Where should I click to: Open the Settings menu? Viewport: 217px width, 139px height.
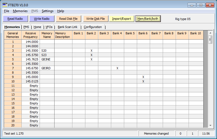tap(48, 11)
